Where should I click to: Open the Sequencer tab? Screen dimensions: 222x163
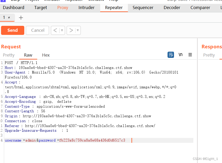[x=143, y=7]
